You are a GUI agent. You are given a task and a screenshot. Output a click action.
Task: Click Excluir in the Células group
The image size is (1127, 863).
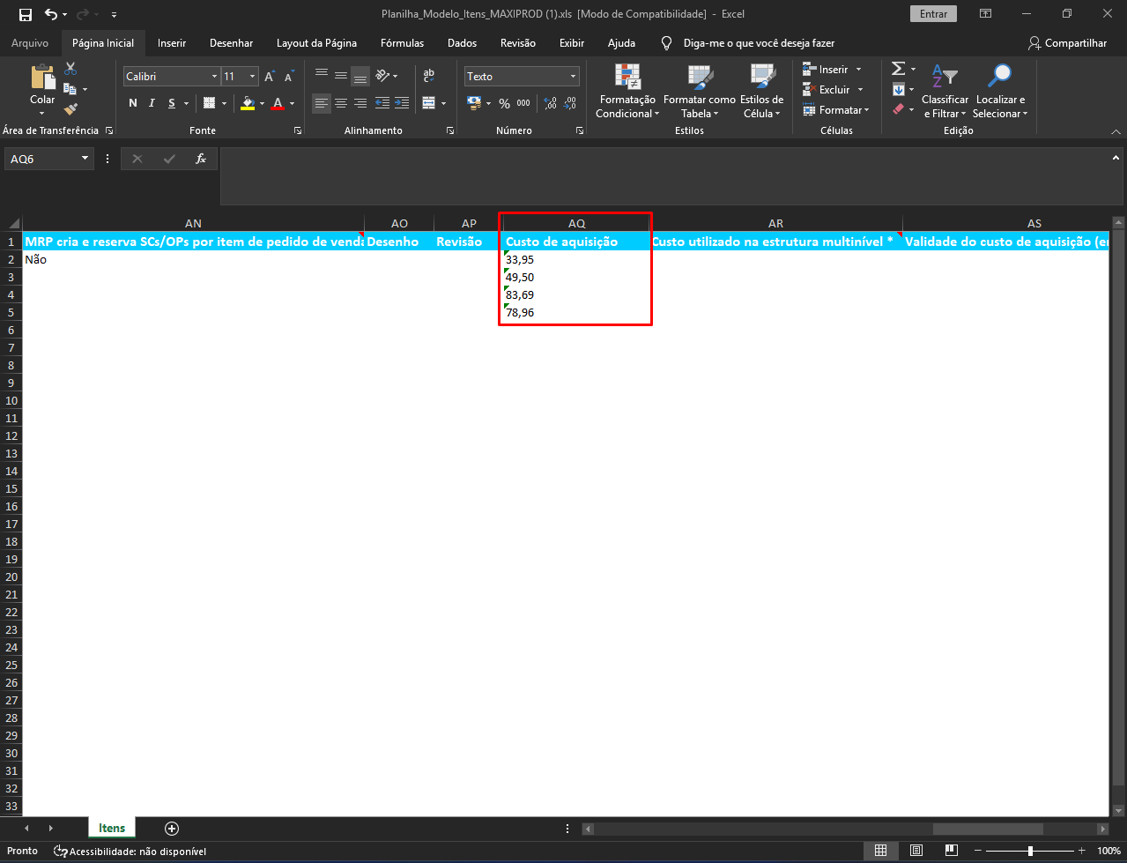click(834, 89)
